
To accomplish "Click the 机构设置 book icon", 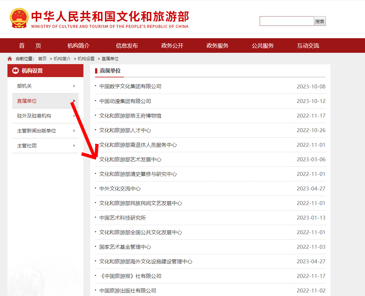I will pos(15,71).
